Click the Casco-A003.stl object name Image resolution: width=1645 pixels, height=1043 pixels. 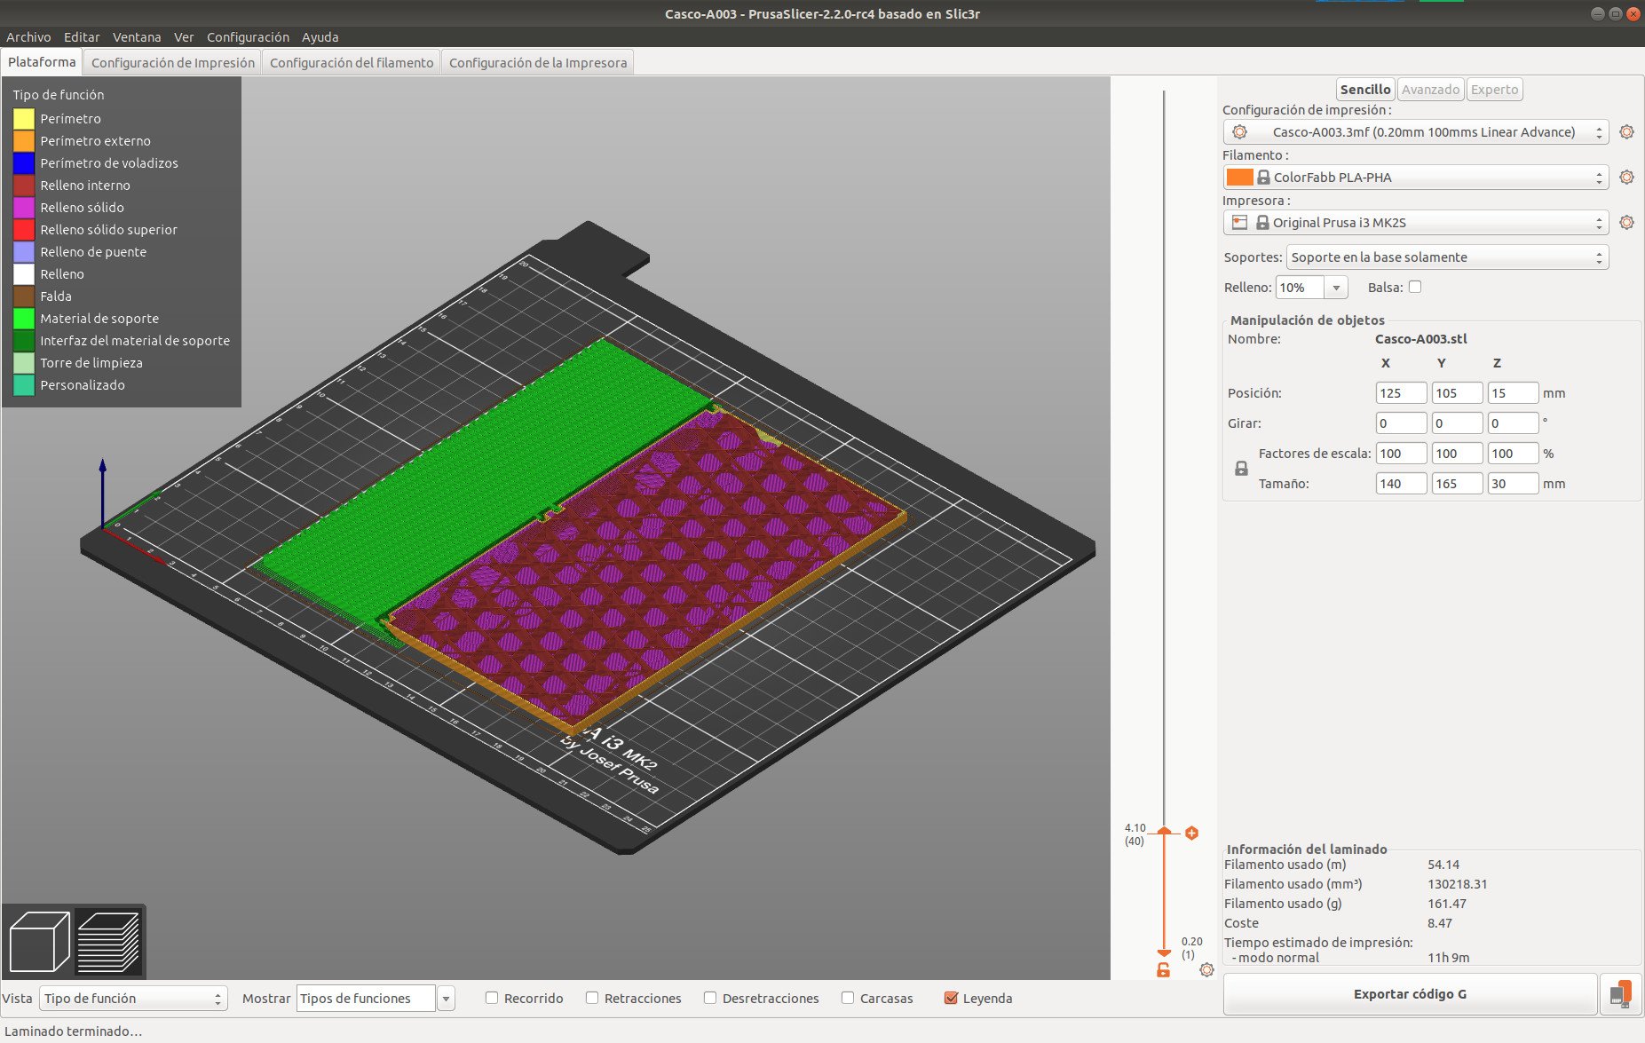[x=1420, y=338]
